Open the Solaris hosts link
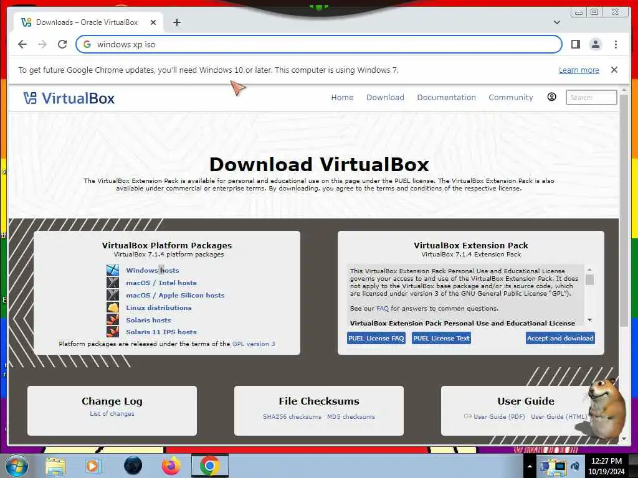Screen dimensions: 638x478 (148, 320)
